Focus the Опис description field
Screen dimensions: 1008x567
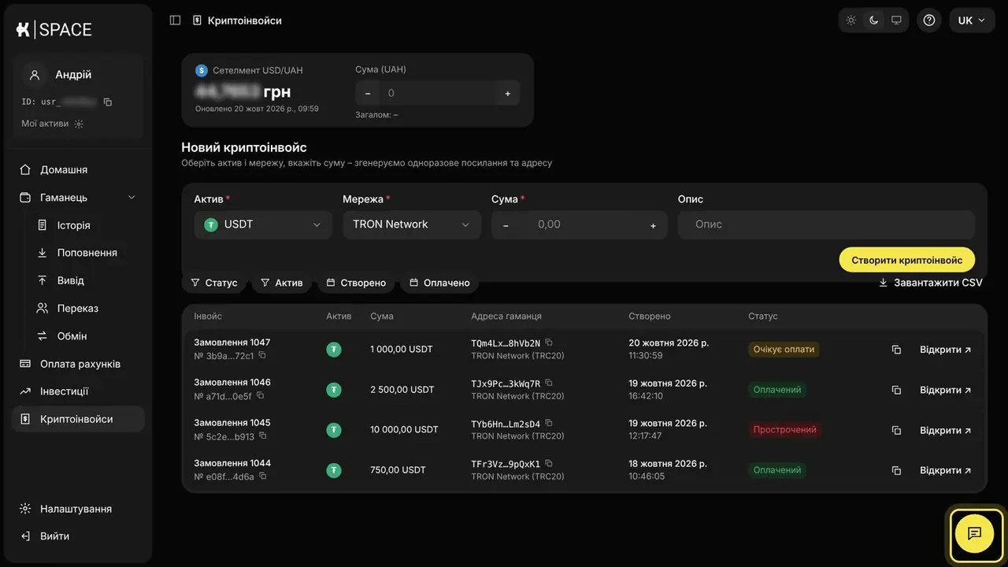(826, 224)
